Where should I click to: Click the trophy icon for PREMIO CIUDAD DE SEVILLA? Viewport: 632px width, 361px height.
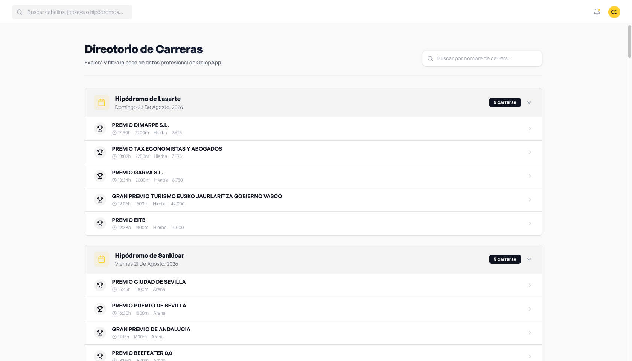point(100,285)
